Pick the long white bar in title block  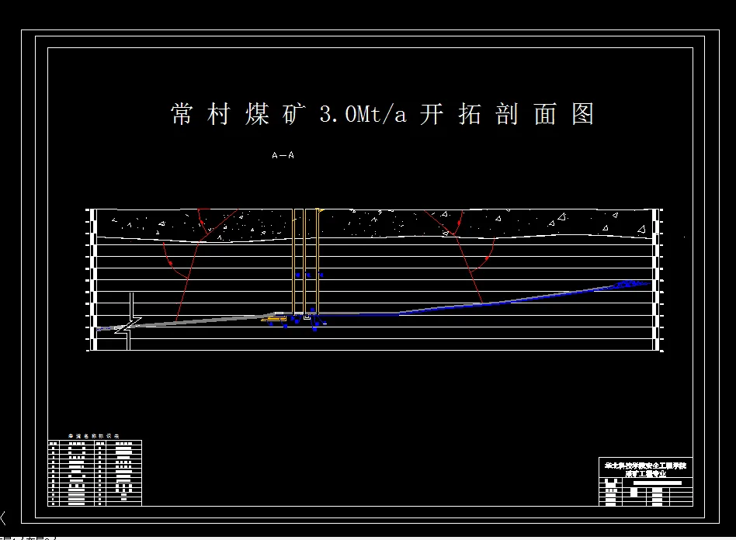click(657, 483)
